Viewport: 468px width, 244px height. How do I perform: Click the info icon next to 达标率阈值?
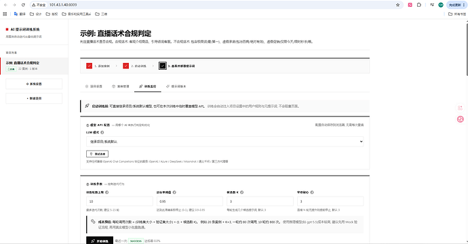click(174, 192)
